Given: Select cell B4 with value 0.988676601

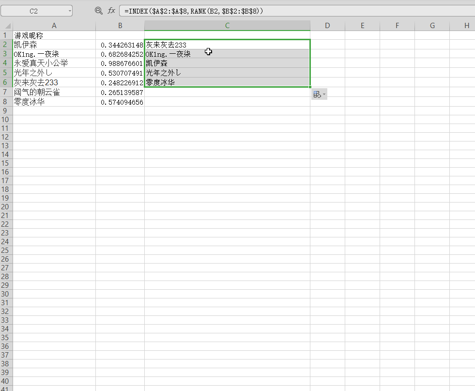Looking at the screenshot, I should point(120,63).
